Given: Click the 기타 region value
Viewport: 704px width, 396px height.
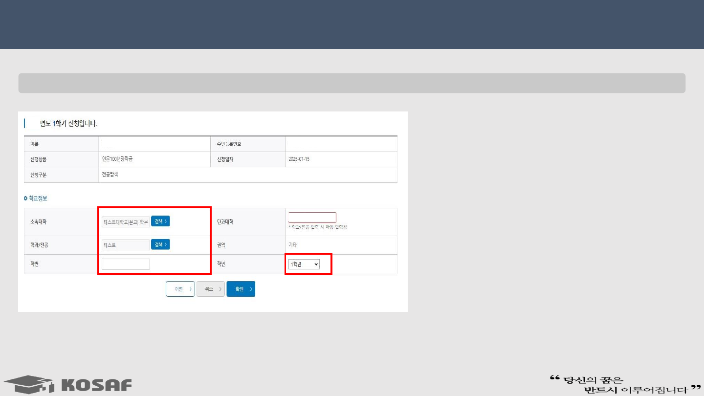Looking at the screenshot, I should (x=292, y=245).
